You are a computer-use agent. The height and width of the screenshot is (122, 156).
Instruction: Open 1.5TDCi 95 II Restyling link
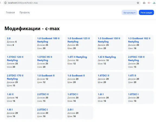[x=45, y=59]
